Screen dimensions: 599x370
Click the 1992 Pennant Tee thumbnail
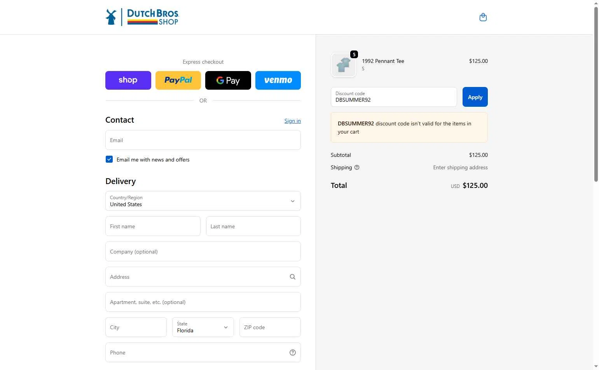coord(343,65)
